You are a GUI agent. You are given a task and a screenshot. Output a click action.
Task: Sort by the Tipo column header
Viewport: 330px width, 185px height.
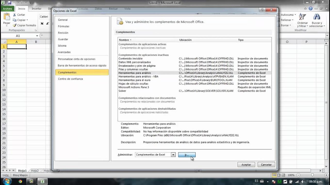pyautogui.click(x=254, y=40)
